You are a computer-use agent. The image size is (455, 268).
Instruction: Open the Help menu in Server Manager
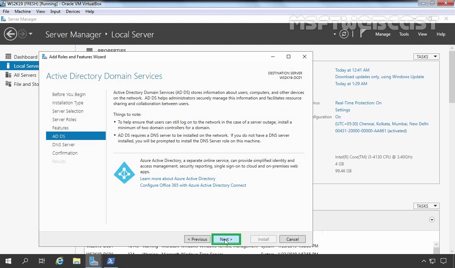click(441, 34)
